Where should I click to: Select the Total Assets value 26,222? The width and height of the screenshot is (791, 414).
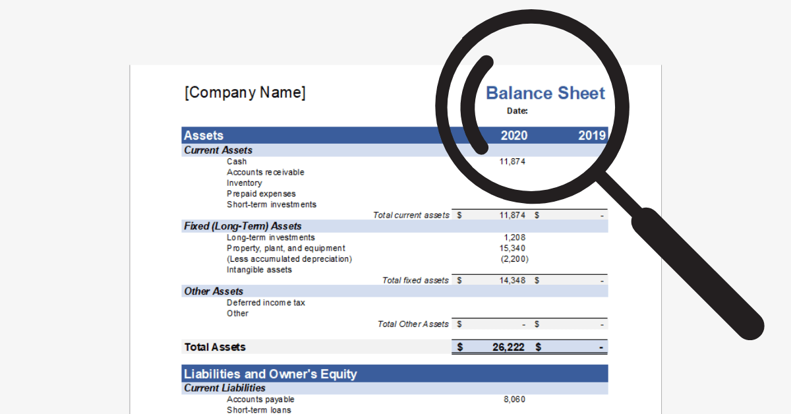(x=509, y=346)
